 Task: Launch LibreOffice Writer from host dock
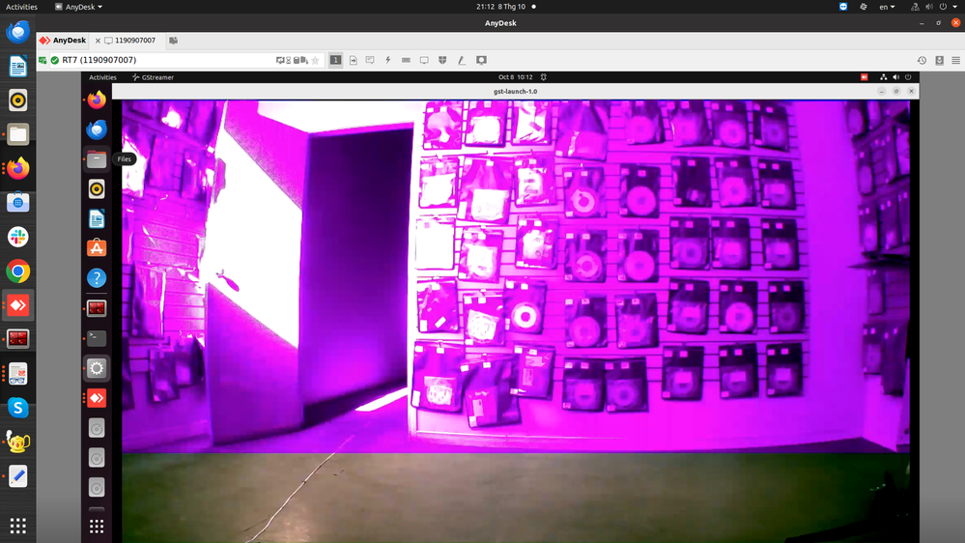click(17, 66)
